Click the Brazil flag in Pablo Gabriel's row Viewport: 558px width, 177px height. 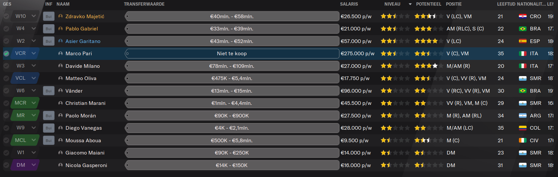(523, 29)
